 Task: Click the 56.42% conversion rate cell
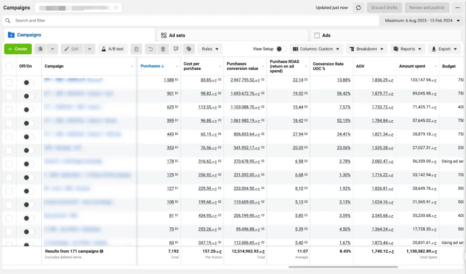click(x=344, y=94)
